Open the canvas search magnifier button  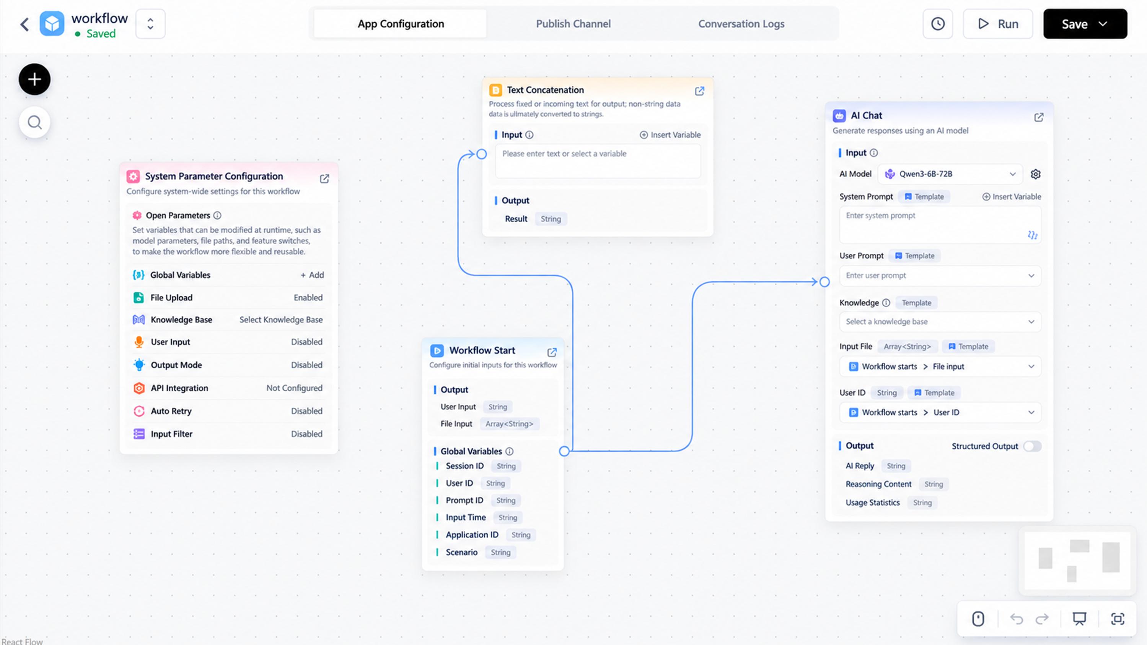[x=34, y=122]
